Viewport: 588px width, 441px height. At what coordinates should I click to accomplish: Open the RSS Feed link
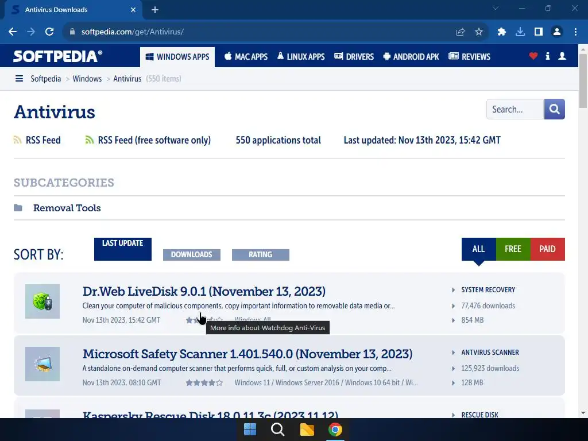point(43,140)
